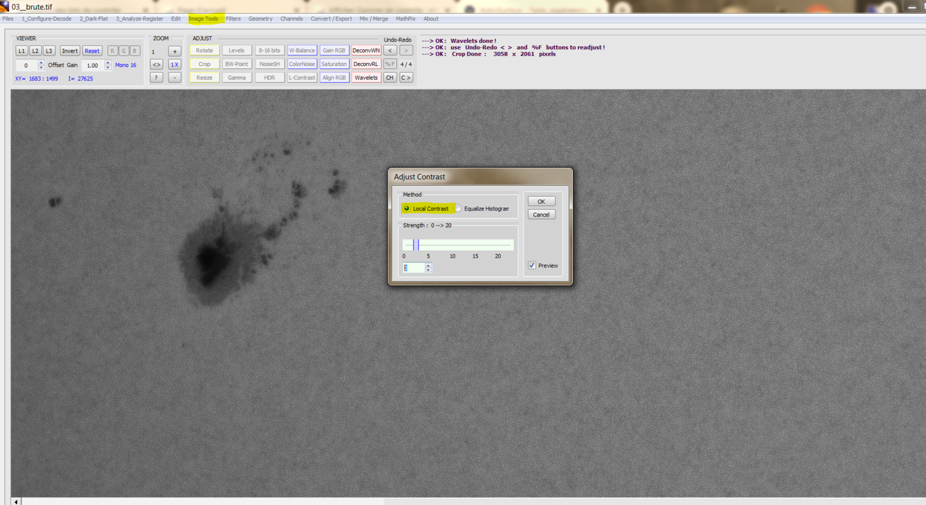
Task: Click the Wavelets adjust button
Action: click(x=366, y=78)
